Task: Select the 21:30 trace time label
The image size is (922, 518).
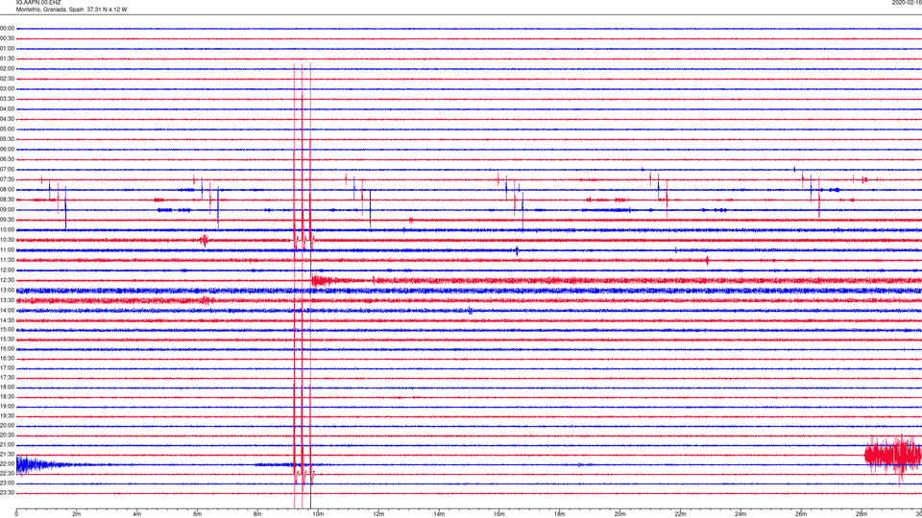Action: pyautogui.click(x=7, y=455)
